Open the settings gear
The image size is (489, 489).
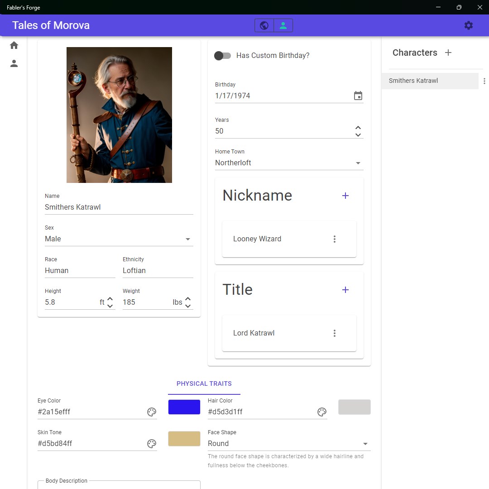[468, 25]
